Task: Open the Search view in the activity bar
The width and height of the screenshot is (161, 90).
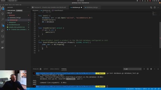Action: coord(3,19)
